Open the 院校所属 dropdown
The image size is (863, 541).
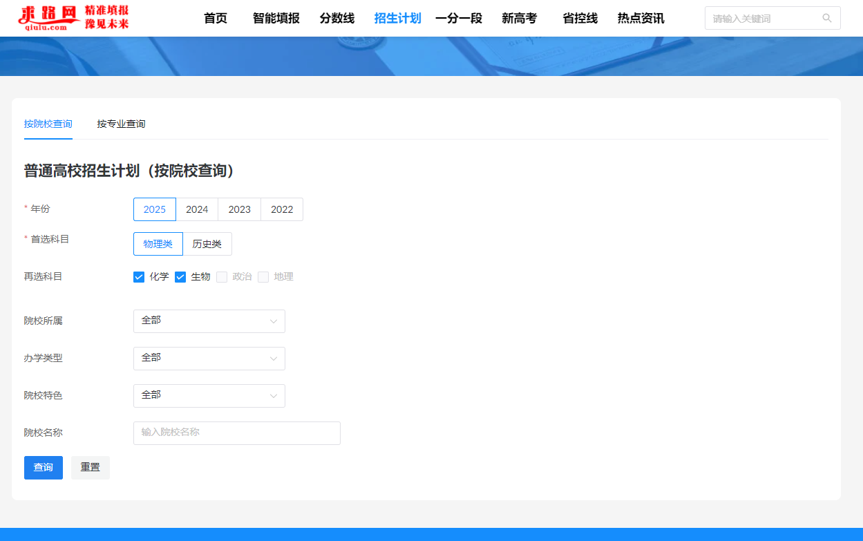pyautogui.click(x=209, y=321)
